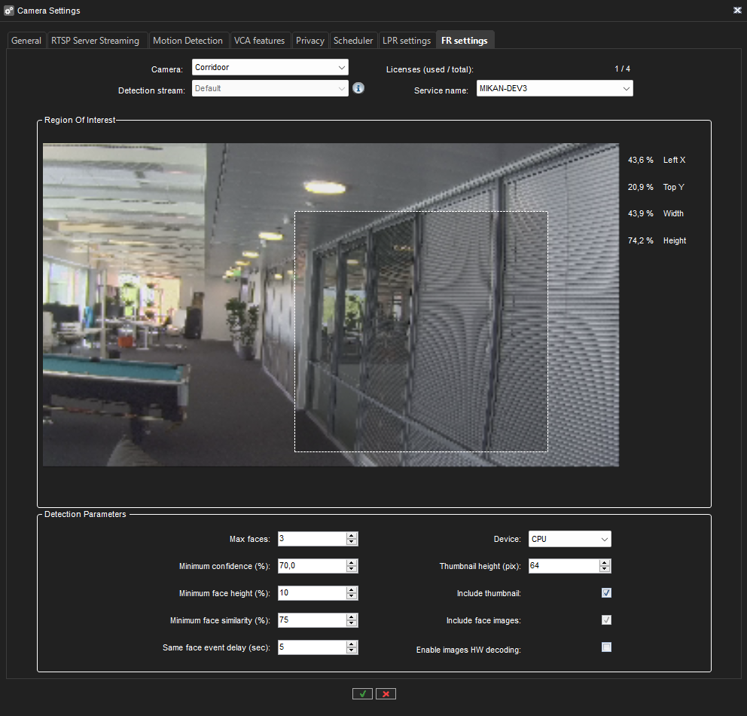Decrease Minimum confidence with down arrow
This screenshot has width=747, height=716.
(352, 569)
